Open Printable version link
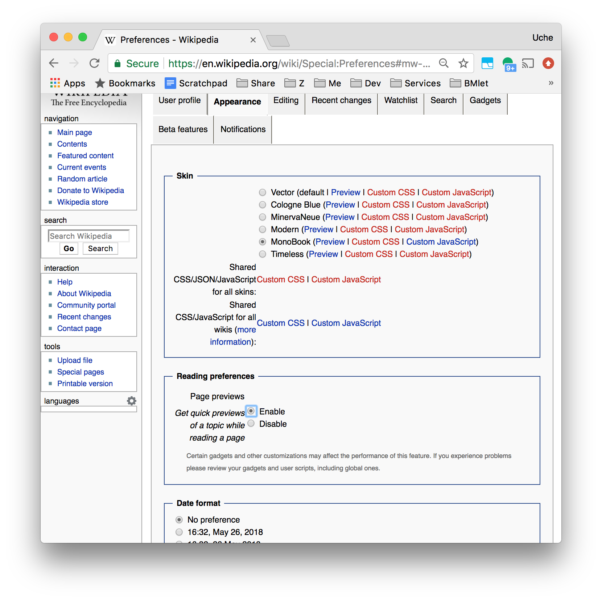 (85, 384)
